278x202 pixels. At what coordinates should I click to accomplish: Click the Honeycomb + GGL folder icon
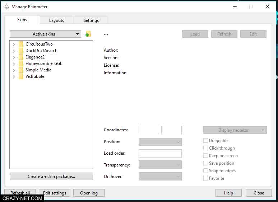coord(21,64)
